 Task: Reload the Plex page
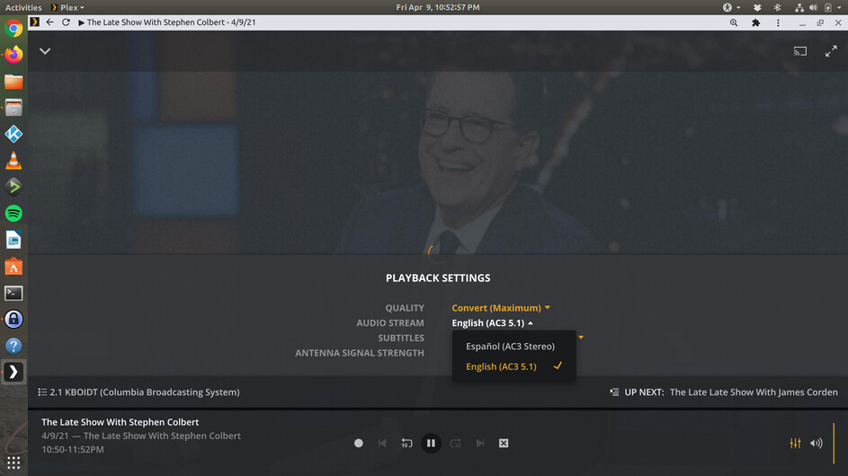click(x=66, y=22)
